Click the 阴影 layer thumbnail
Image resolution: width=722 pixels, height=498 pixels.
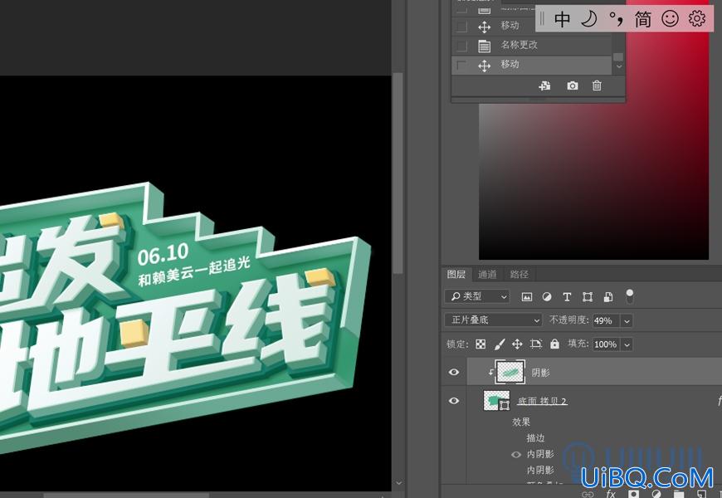[x=510, y=372]
